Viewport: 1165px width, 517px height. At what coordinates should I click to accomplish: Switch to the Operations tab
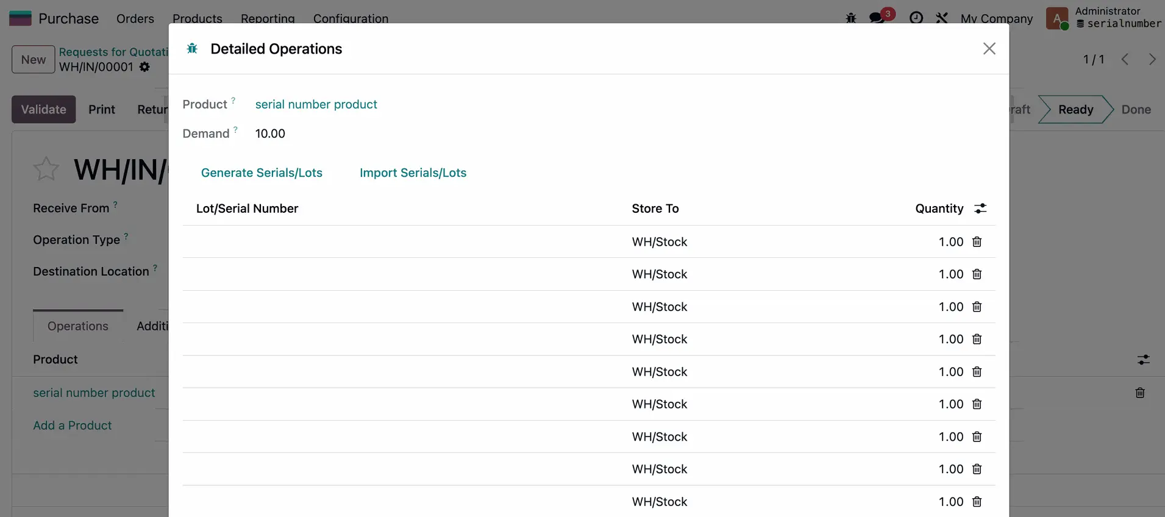click(x=78, y=326)
